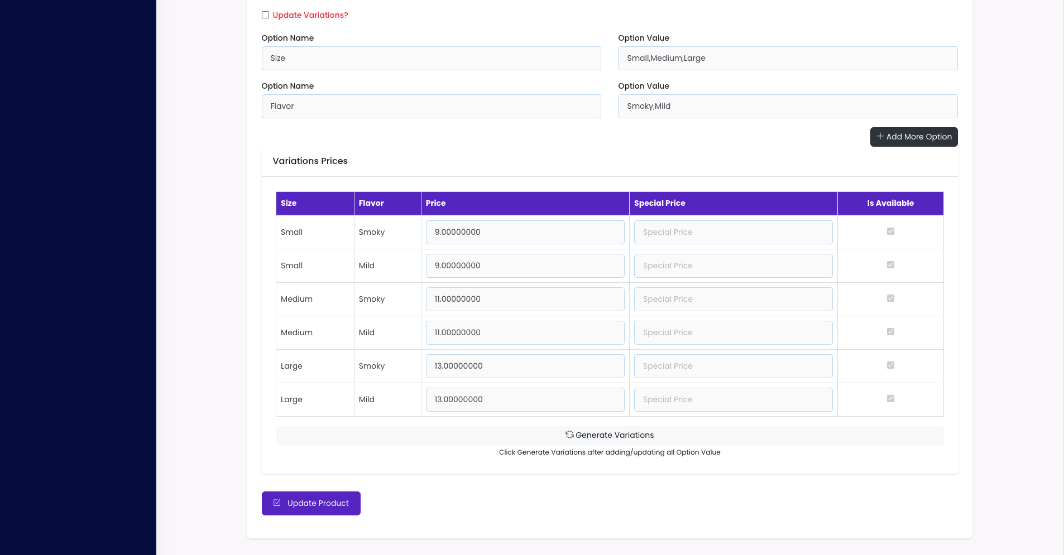
Task: Set special price for Medium Smoky variation
Action: click(733, 299)
